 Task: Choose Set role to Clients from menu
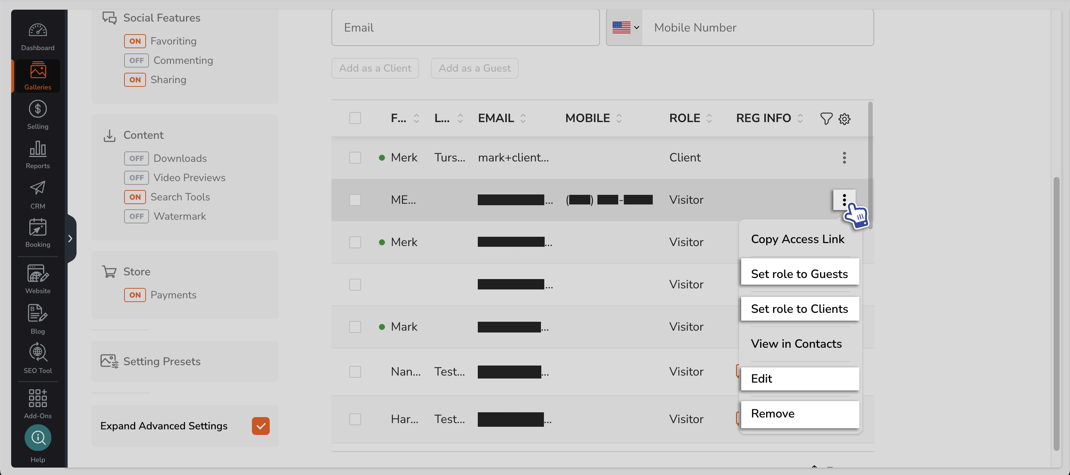pyautogui.click(x=799, y=309)
